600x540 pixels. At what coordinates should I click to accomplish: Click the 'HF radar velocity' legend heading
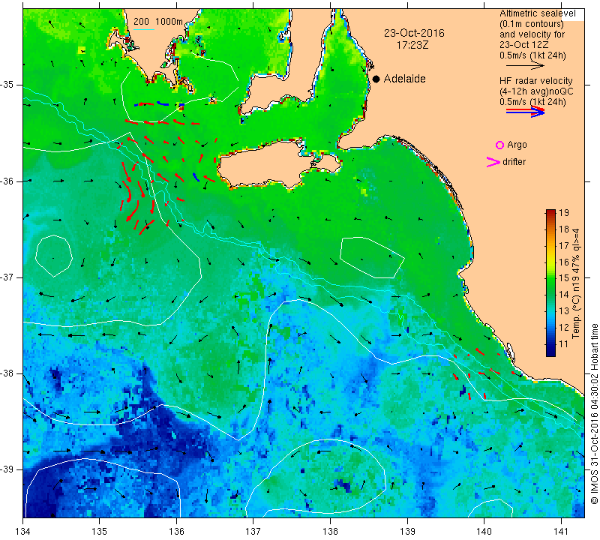pyautogui.click(x=535, y=81)
